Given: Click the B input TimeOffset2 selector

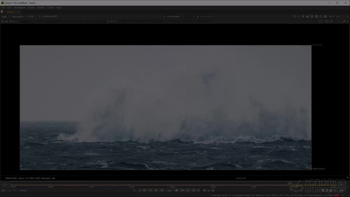Looking at the screenshot, I should (206, 16).
